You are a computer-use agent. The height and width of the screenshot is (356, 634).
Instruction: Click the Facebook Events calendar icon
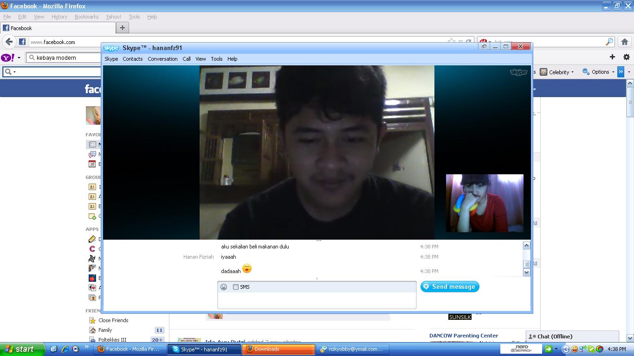coord(92,164)
